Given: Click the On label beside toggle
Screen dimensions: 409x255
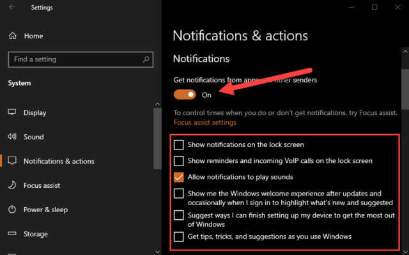Looking at the screenshot, I should coord(206,95).
